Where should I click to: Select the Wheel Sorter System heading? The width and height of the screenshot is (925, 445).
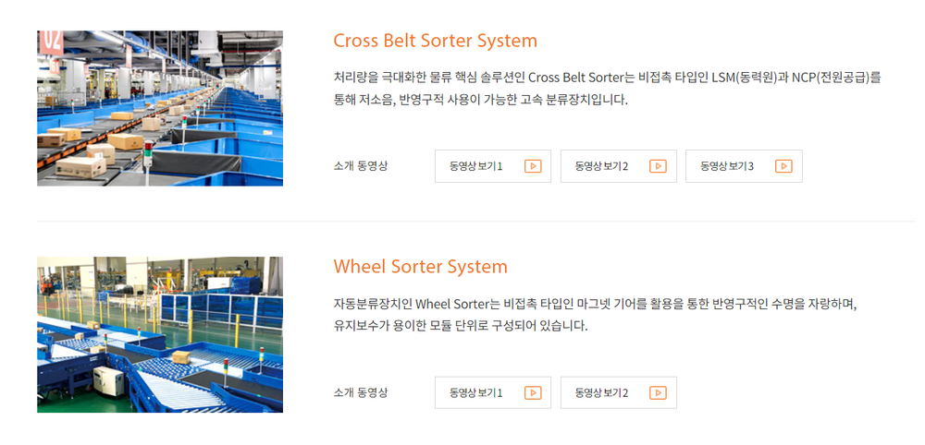click(x=420, y=267)
